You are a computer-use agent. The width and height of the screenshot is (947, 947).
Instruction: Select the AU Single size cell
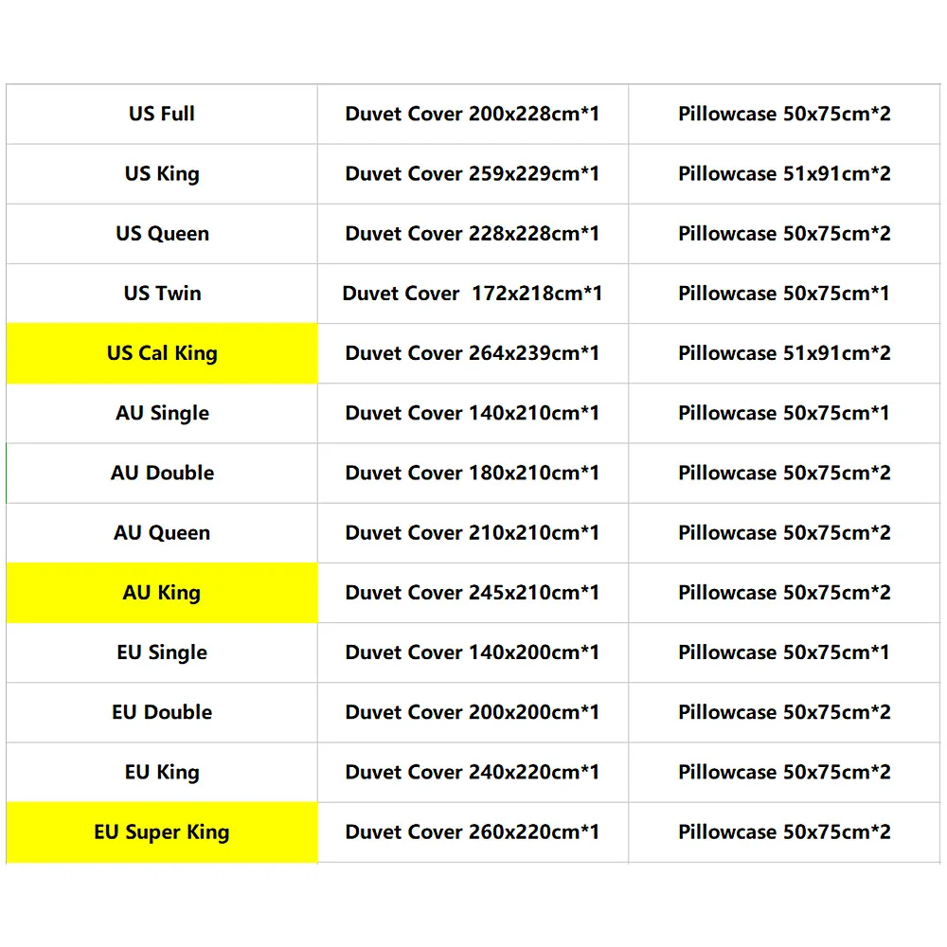[x=162, y=413]
